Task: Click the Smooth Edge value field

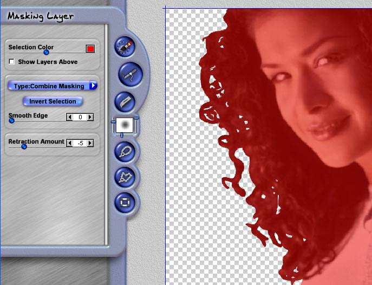Action: click(x=80, y=117)
